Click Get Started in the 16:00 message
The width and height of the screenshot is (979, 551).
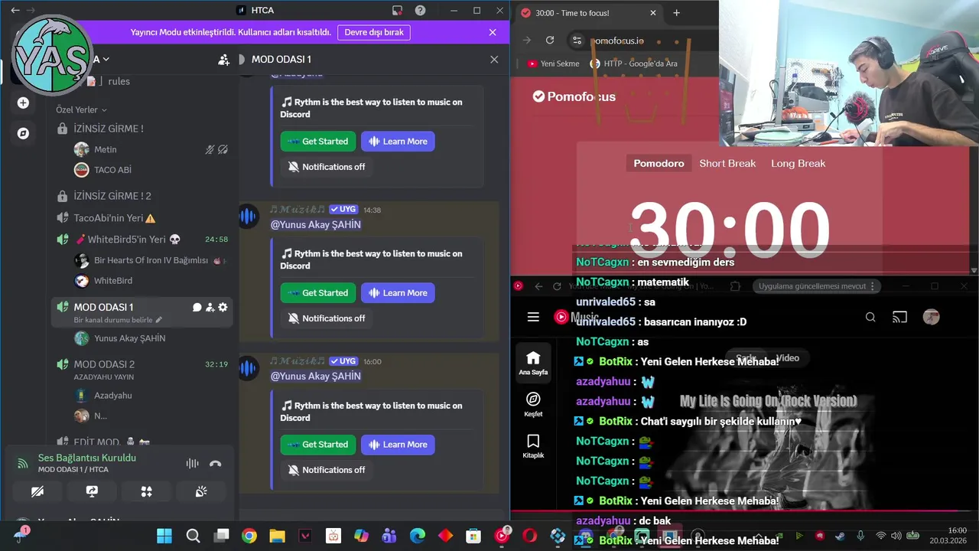click(318, 445)
